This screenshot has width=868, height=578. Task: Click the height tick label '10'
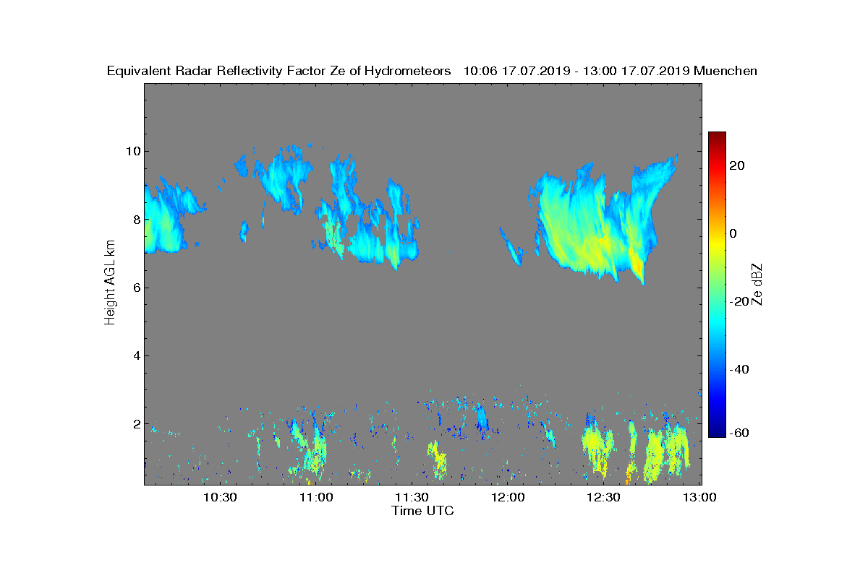coord(132,151)
